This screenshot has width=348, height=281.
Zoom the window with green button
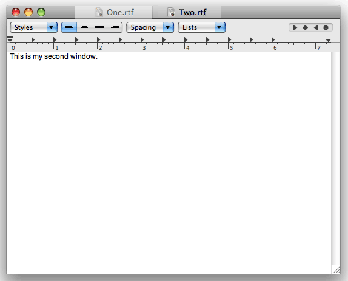tap(41, 12)
